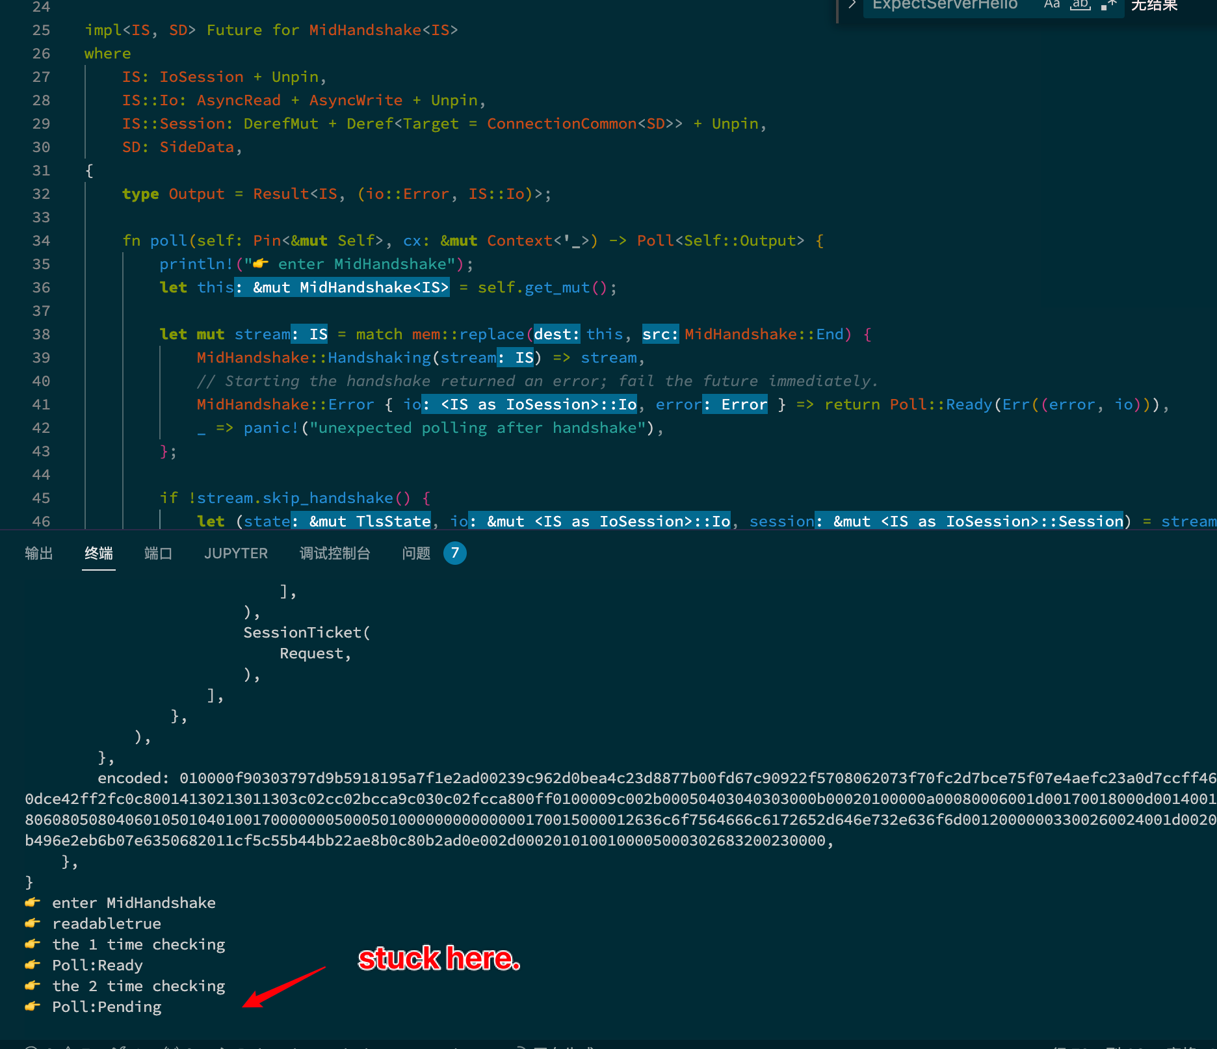Toggle Match Whole Word (ab) option

pos(1080,5)
